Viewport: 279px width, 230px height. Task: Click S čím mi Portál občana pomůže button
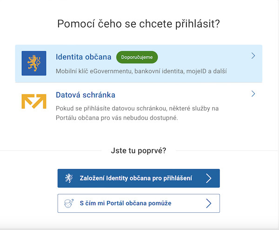(x=139, y=203)
